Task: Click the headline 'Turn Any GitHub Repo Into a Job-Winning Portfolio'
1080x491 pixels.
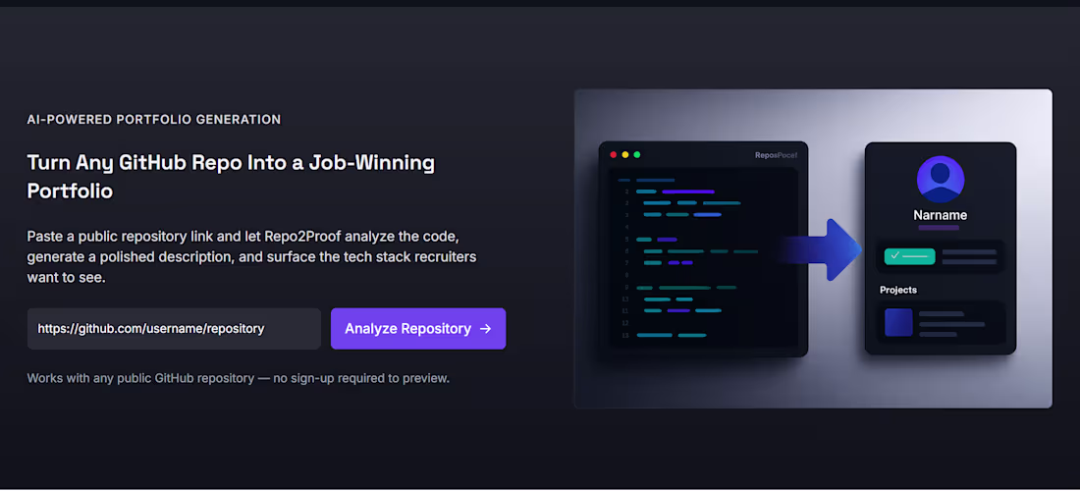Action: [231, 177]
